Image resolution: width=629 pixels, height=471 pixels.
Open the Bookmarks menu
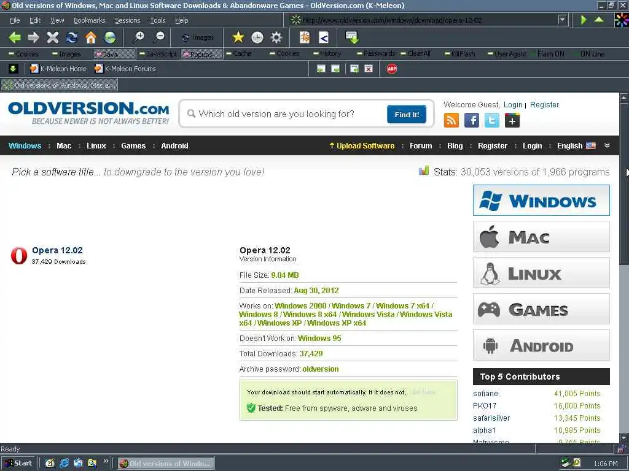(90, 20)
